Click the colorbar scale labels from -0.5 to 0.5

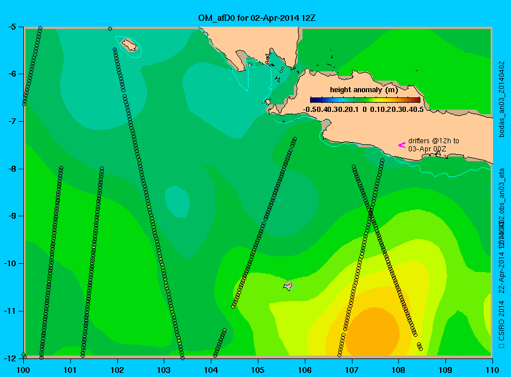(364, 110)
